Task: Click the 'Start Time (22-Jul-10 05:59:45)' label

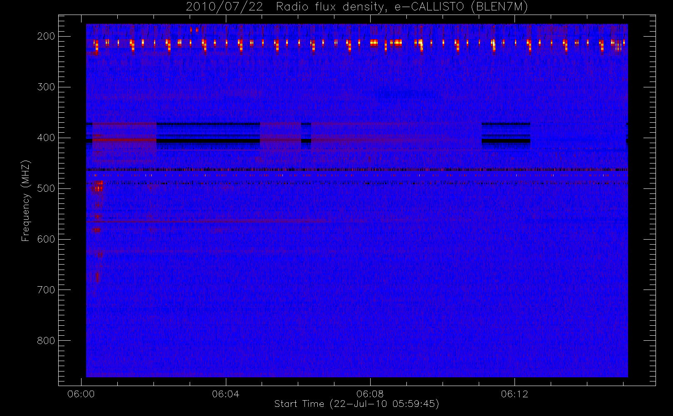Action: pos(357,404)
